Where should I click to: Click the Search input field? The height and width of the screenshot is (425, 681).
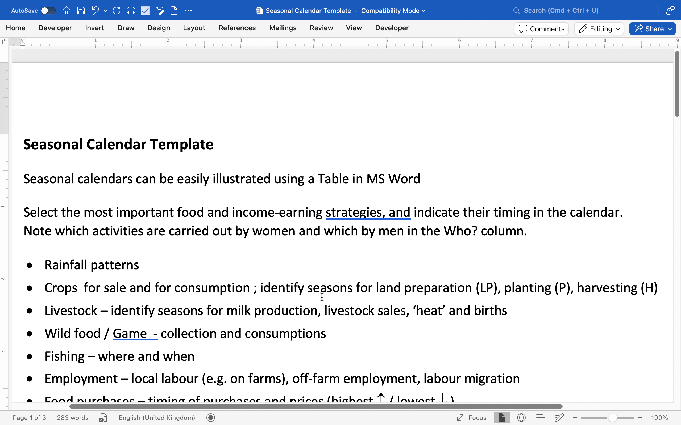pos(584,11)
